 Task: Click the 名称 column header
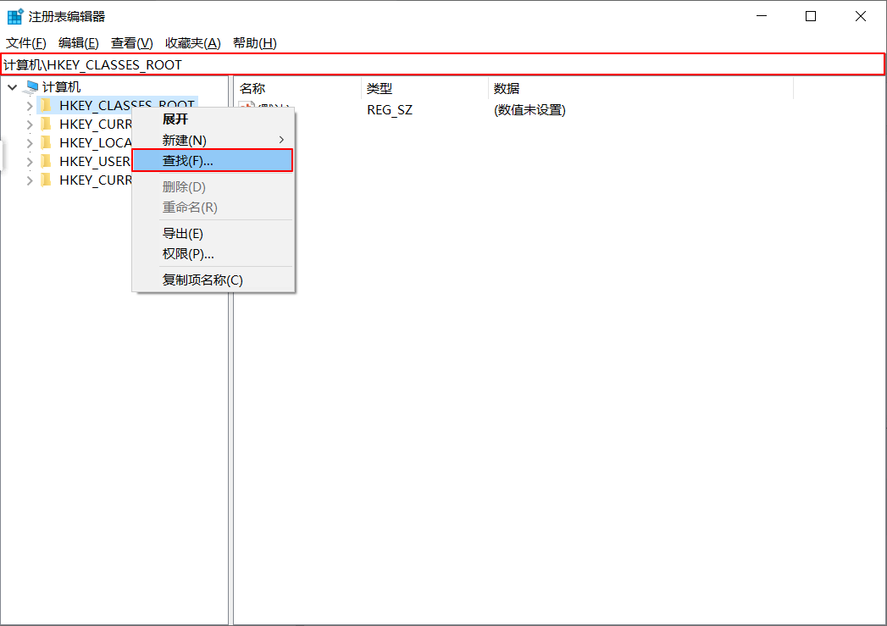[x=297, y=88]
